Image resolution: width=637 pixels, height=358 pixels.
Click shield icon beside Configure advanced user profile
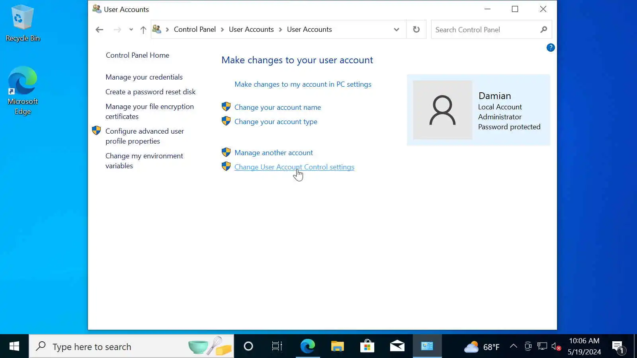[96, 130]
